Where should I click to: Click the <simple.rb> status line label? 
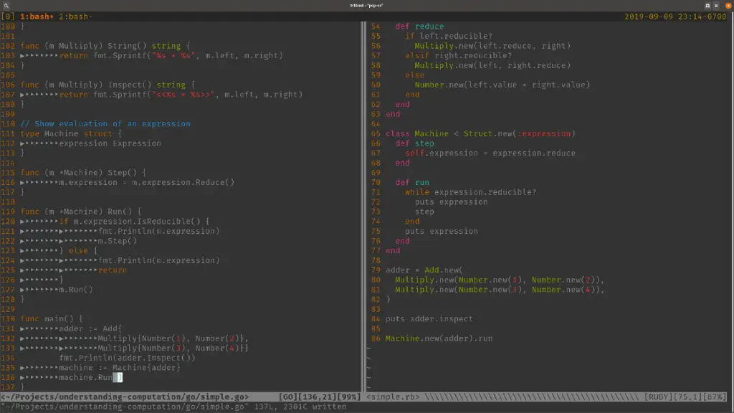point(393,397)
